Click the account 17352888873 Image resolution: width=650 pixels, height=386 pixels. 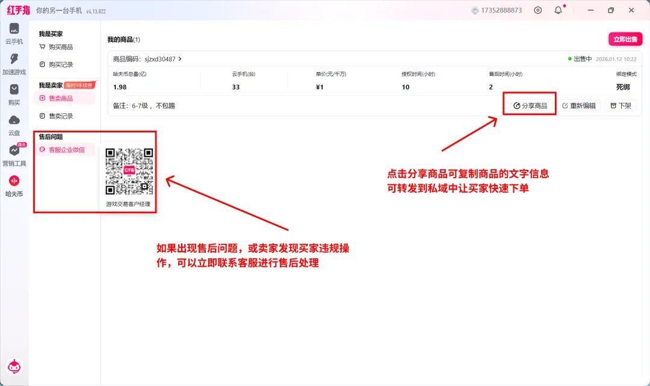point(497,10)
